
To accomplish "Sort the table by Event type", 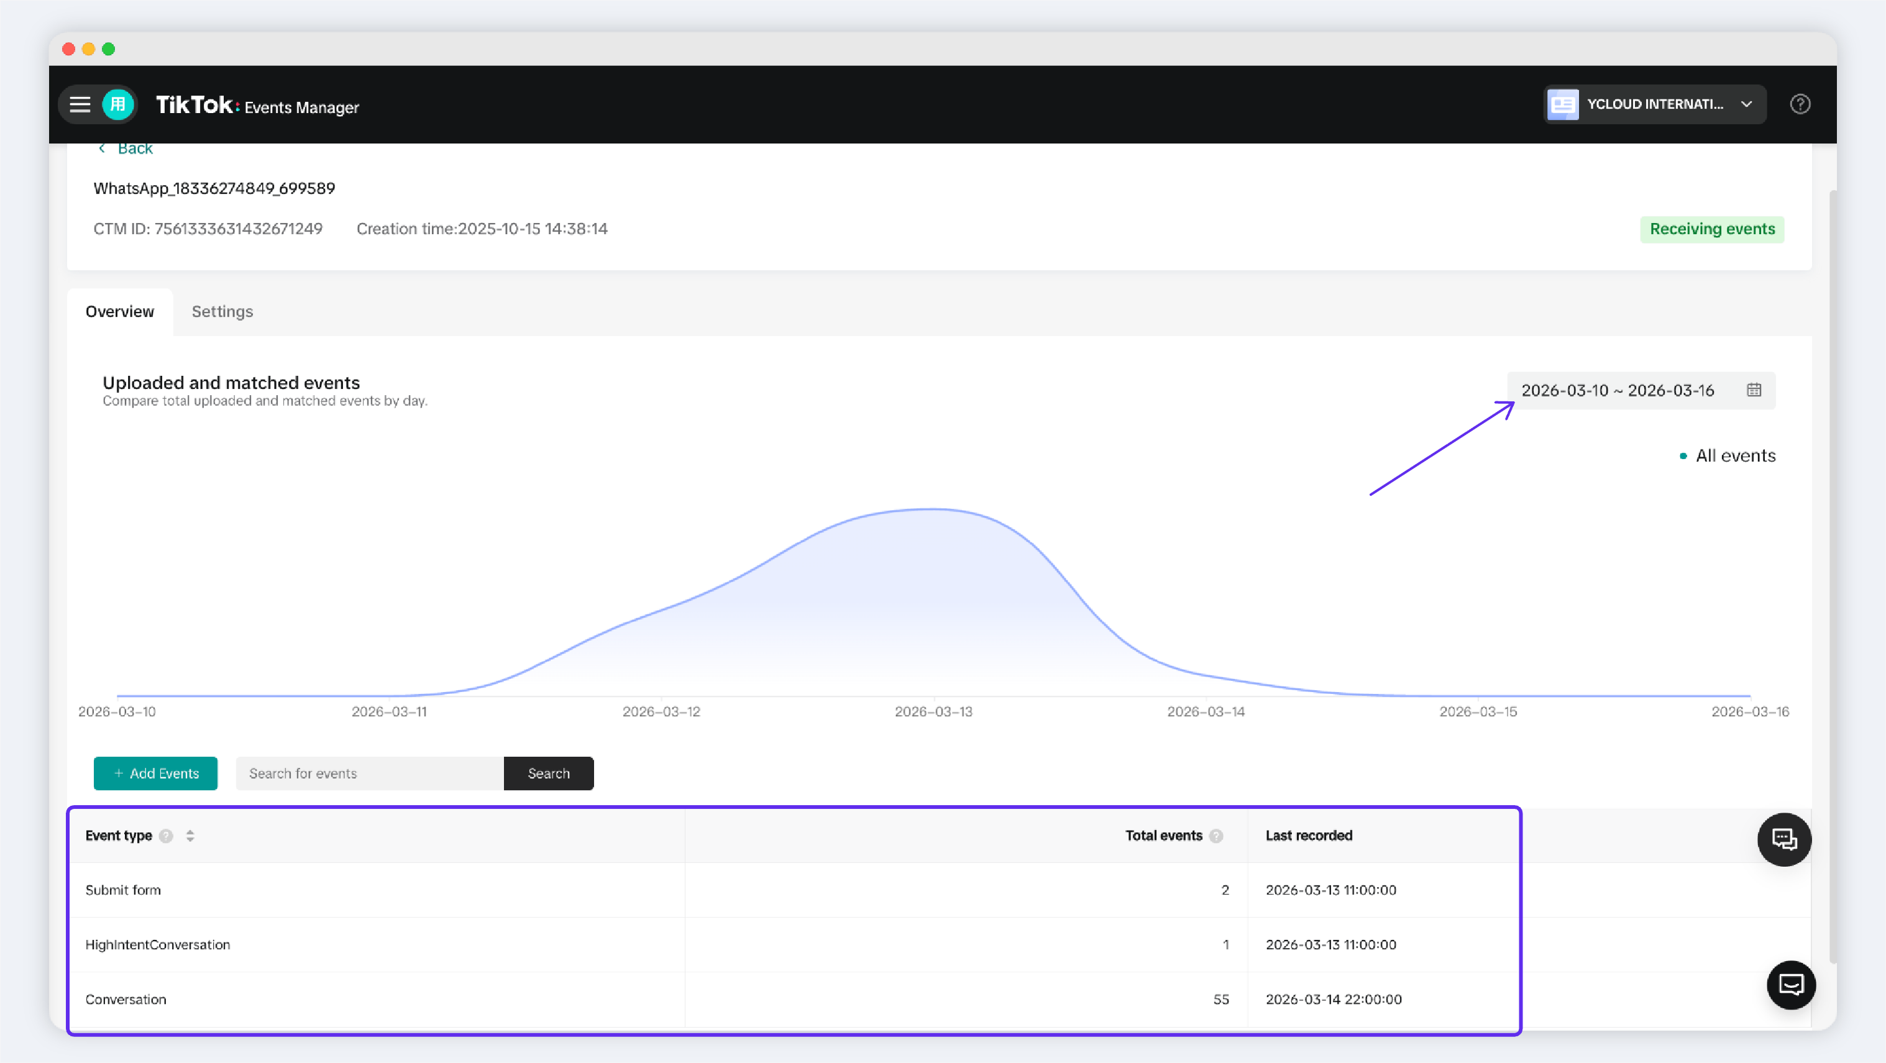I will (190, 836).
